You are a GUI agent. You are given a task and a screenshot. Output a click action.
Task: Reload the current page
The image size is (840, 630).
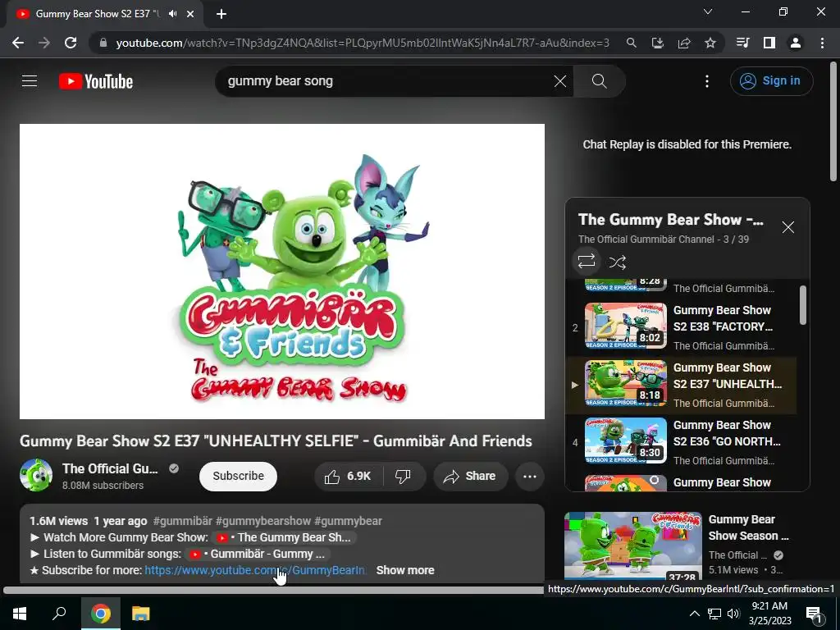point(71,43)
